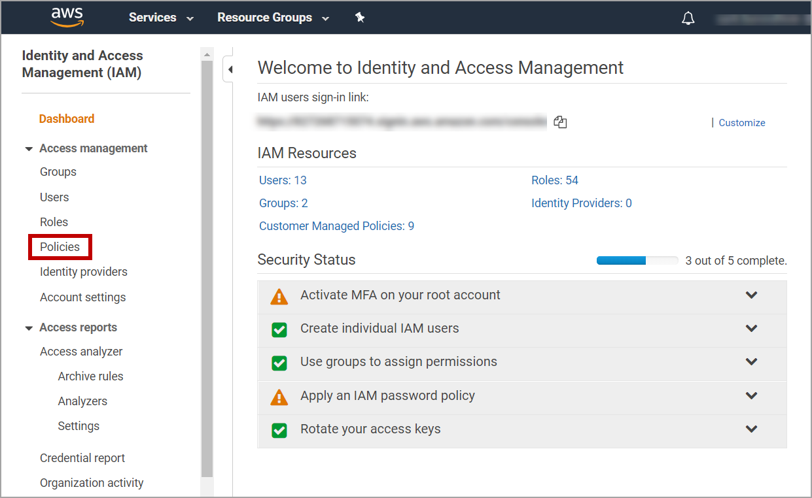Click the Groups: 2 link
This screenshot has width=812, height=498.
(283, 203)
